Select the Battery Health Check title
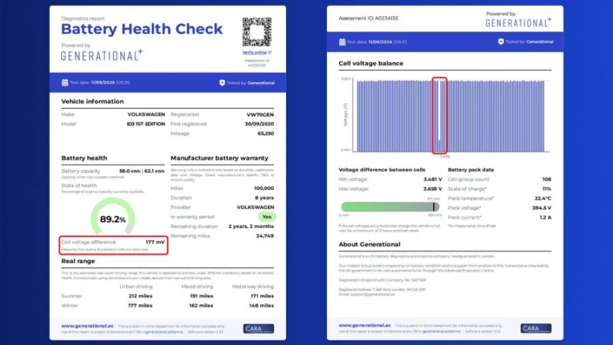The width and height of the screenshot is (613, 345). pos(142,29)
